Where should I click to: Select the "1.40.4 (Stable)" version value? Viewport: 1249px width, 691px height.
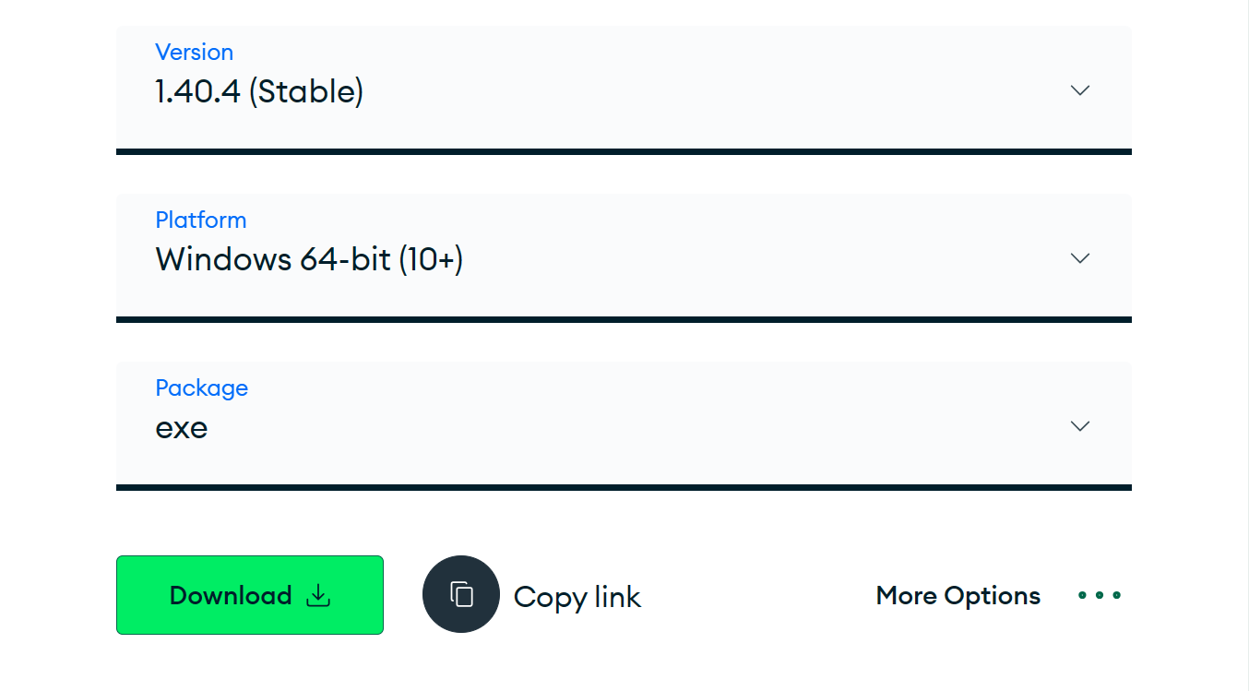[x=259, y=92]
